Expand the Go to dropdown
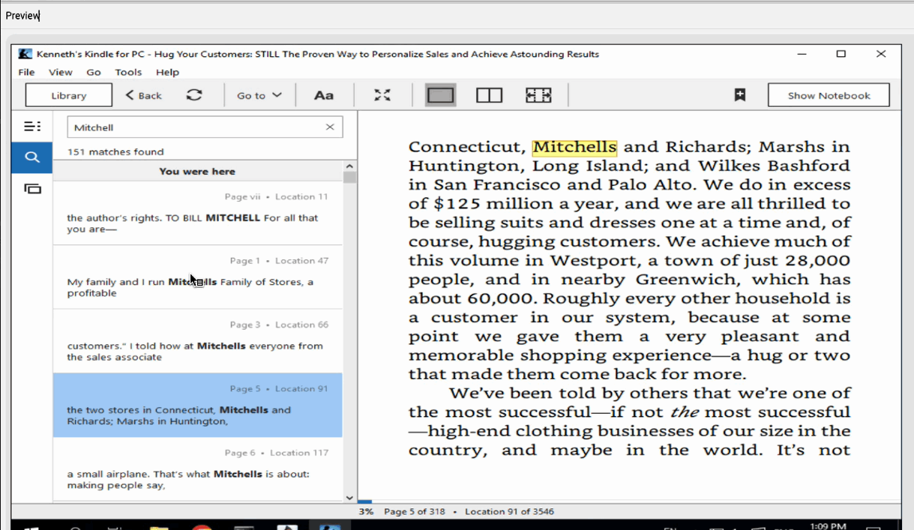 click(x=259, y=95)
